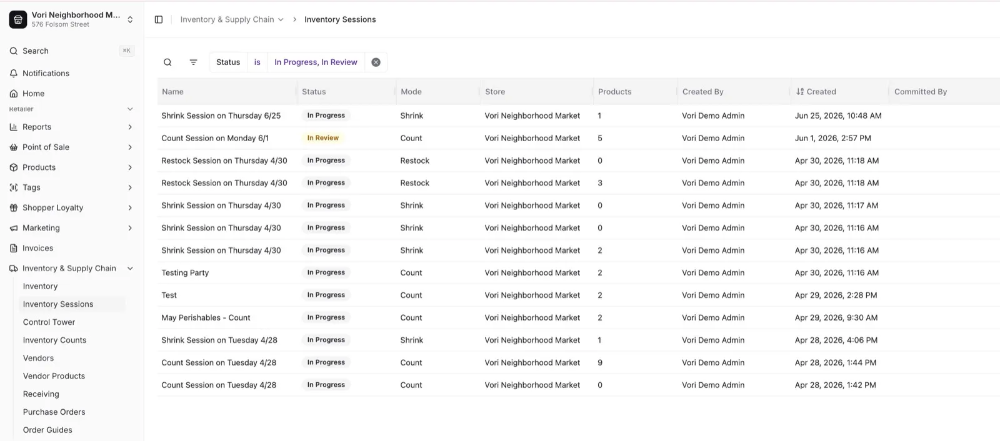Expand the Point of Sale chevron
The image size is (1000, 441).
(x=130, y=147)
